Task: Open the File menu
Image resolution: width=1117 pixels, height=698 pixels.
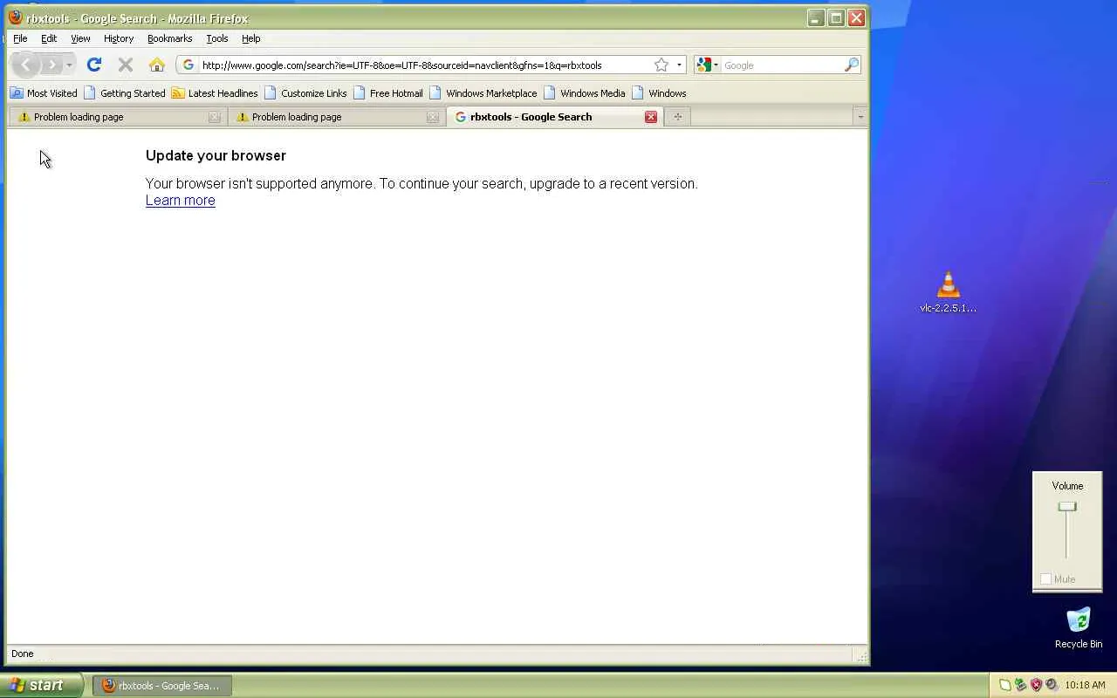Action: tap(20, 38)
